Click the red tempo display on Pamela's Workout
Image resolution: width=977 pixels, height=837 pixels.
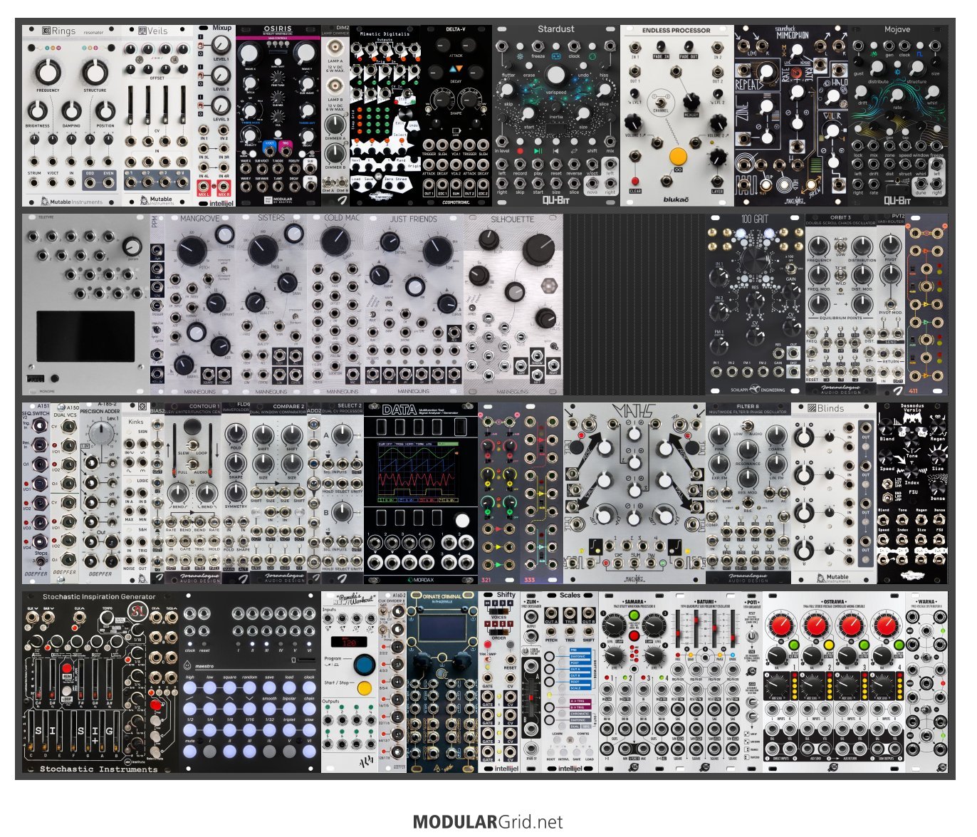(x=350, y=643)
